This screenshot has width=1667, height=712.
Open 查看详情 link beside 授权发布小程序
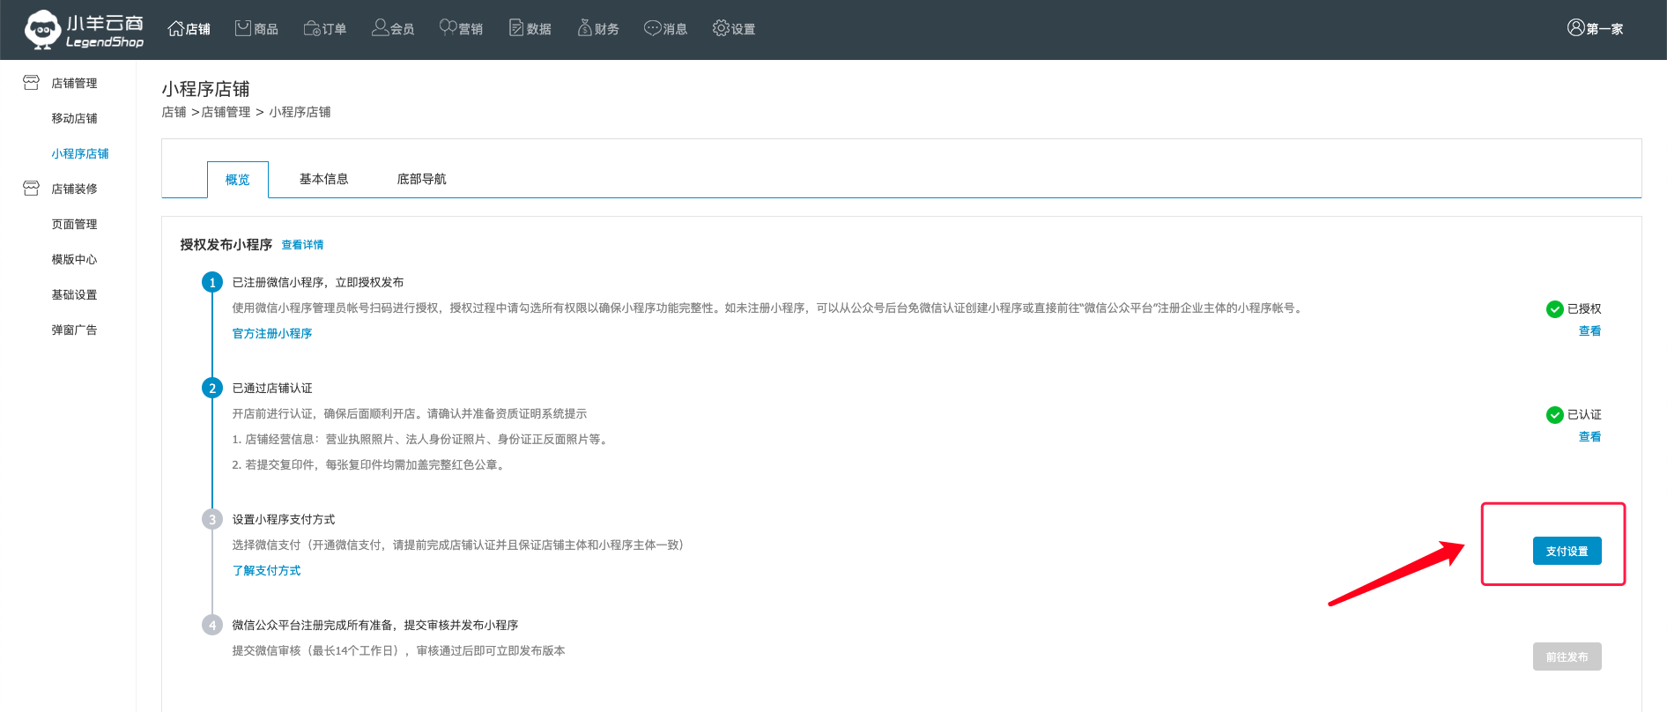[x=302, y=245]
